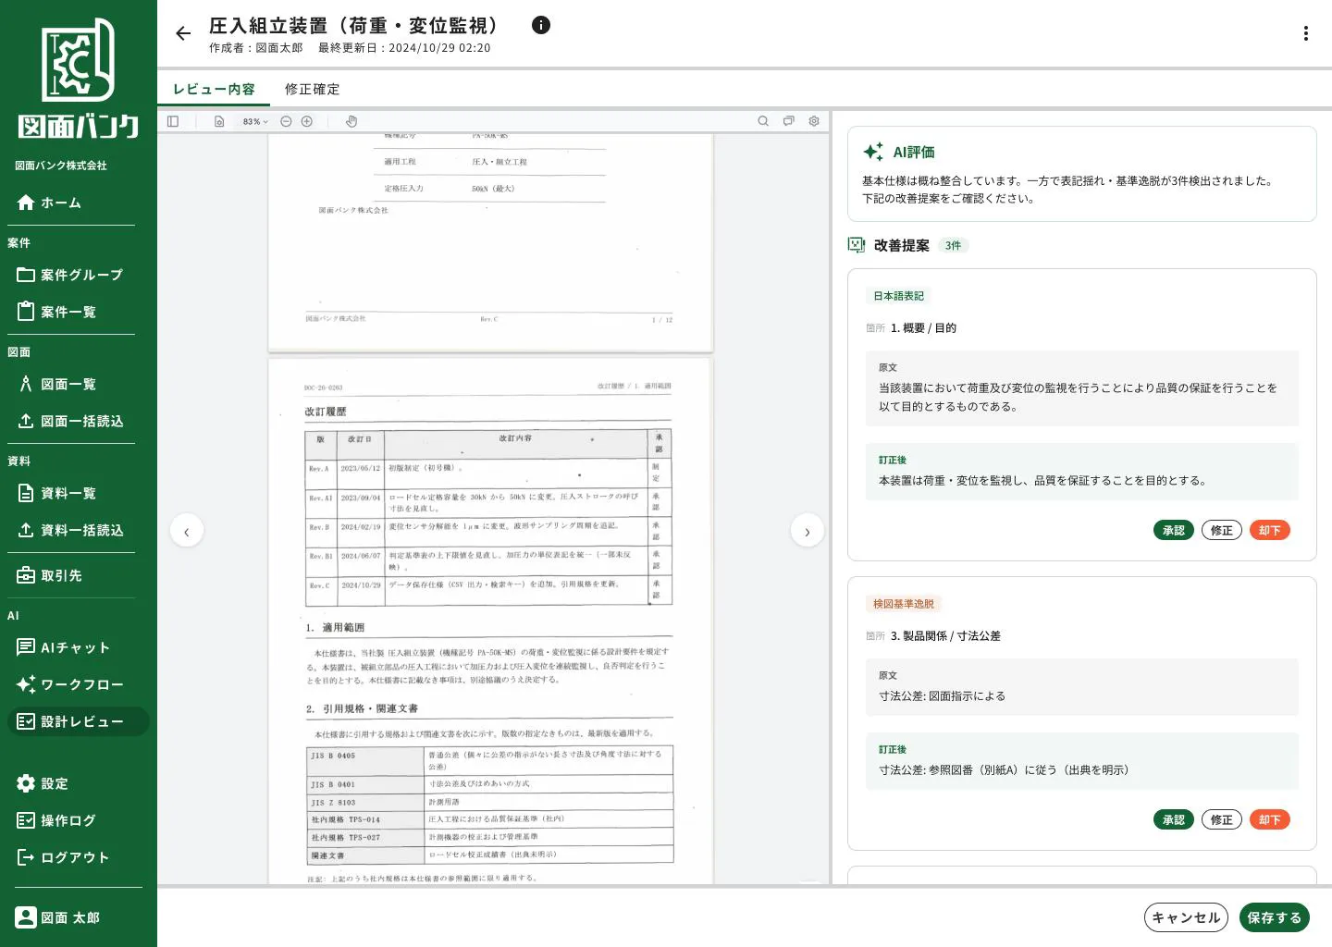
Task: Click the キャンセル button
Action: point(1186,917)
